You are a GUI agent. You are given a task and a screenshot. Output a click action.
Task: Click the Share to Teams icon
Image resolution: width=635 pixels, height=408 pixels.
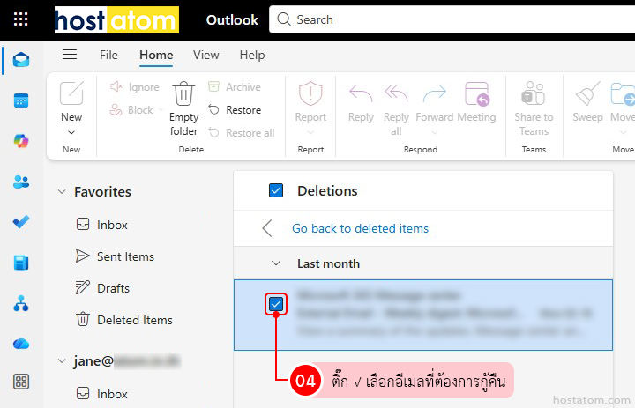point(534,93)
